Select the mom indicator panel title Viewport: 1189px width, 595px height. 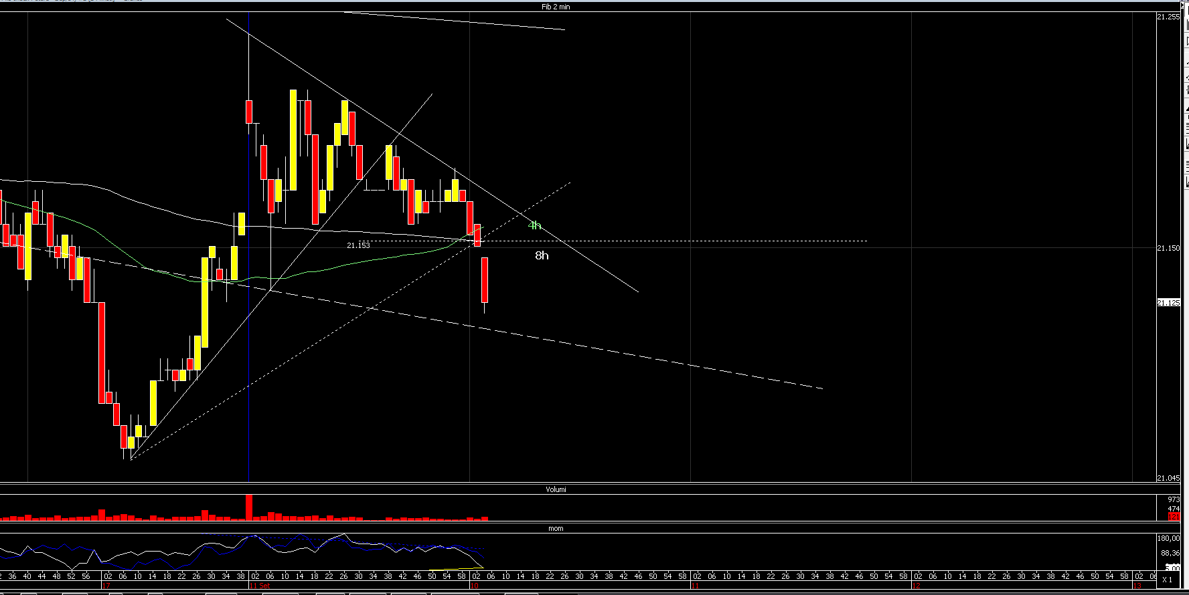pos(556,528)
